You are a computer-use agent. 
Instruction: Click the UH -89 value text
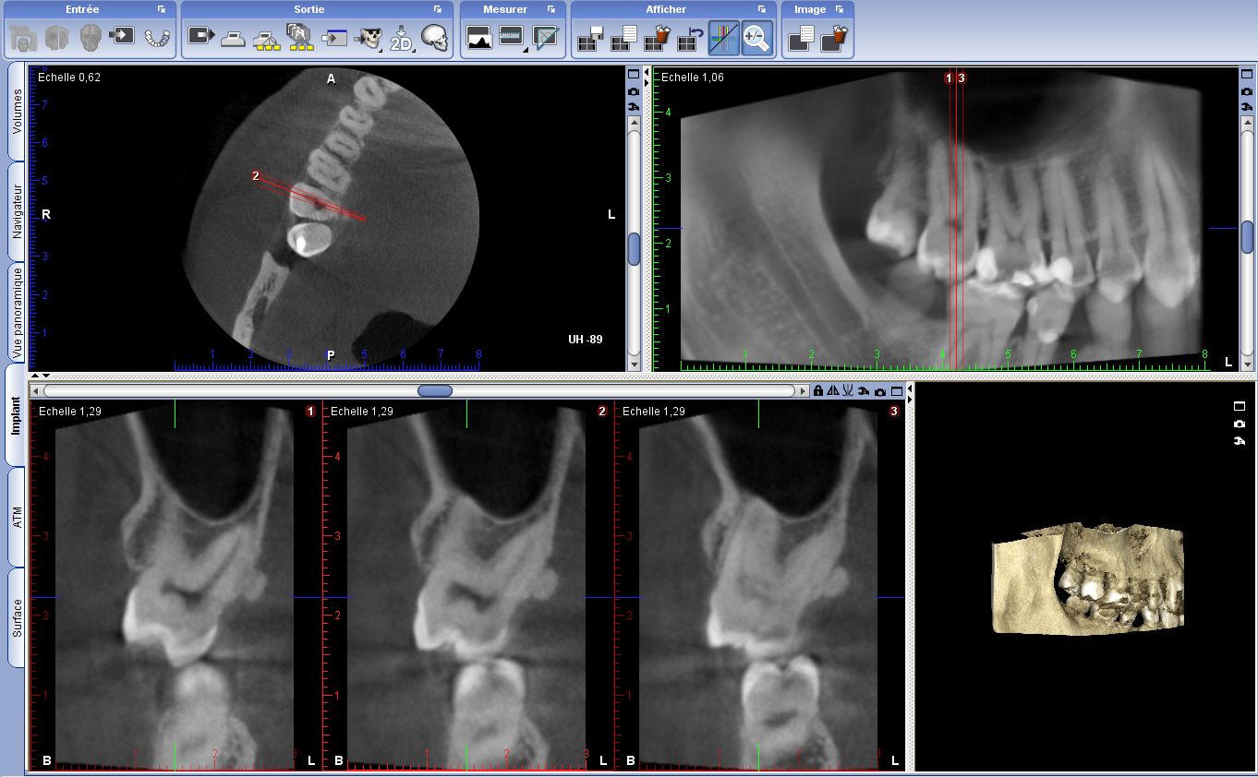(585, 340)
